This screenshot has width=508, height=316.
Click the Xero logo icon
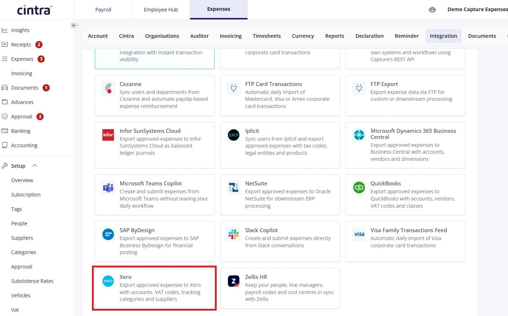click(108, 281)
